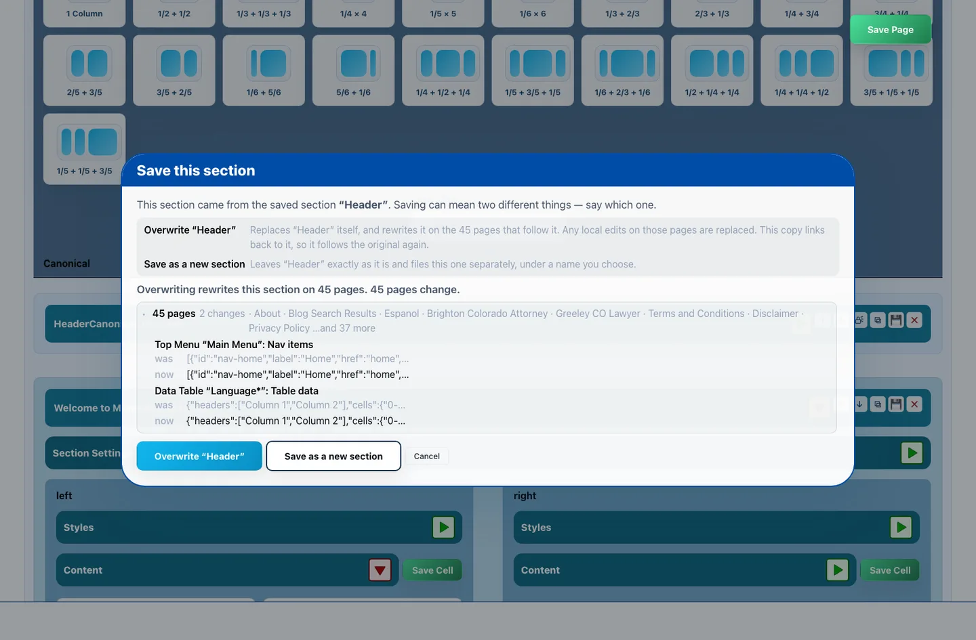Choose the 1/5 + 1/5 + 3/5 layout
The width and height of the screenshot is (976, 640).
click(85, 149)
